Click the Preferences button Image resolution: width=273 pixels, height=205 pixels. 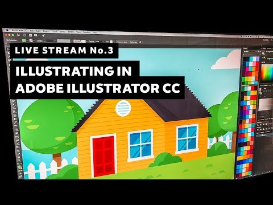[134, 42]
